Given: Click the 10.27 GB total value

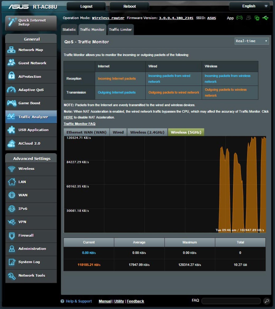Looking at the screenshot, I should coord(240,265).
